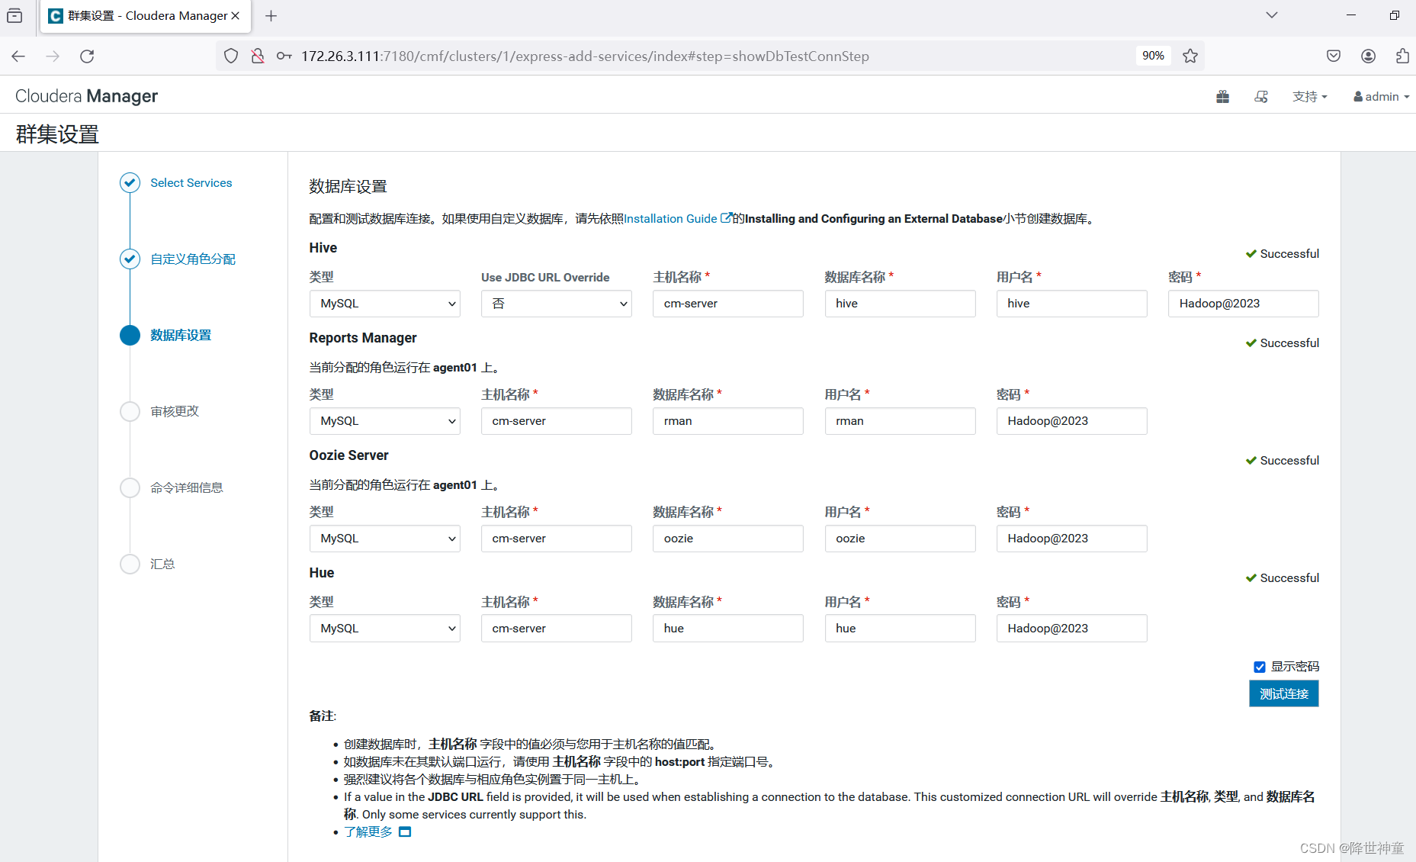Go to Select Services step
This screenshot has width=1416, height=862.
(x=191, y=183)
